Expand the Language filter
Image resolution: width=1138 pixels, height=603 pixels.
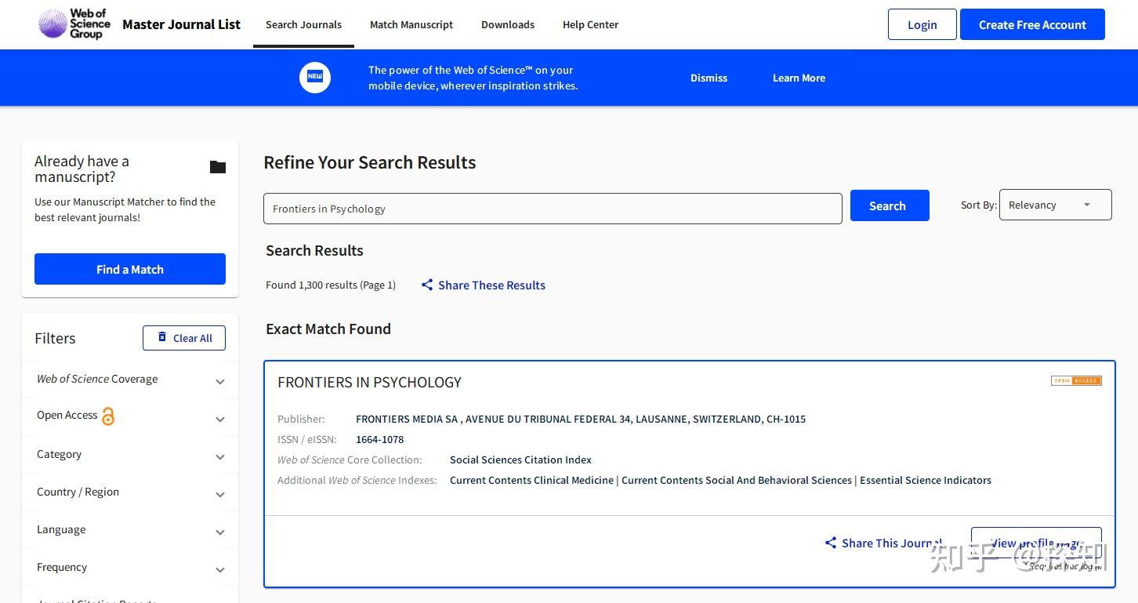(x=220, y=531)
